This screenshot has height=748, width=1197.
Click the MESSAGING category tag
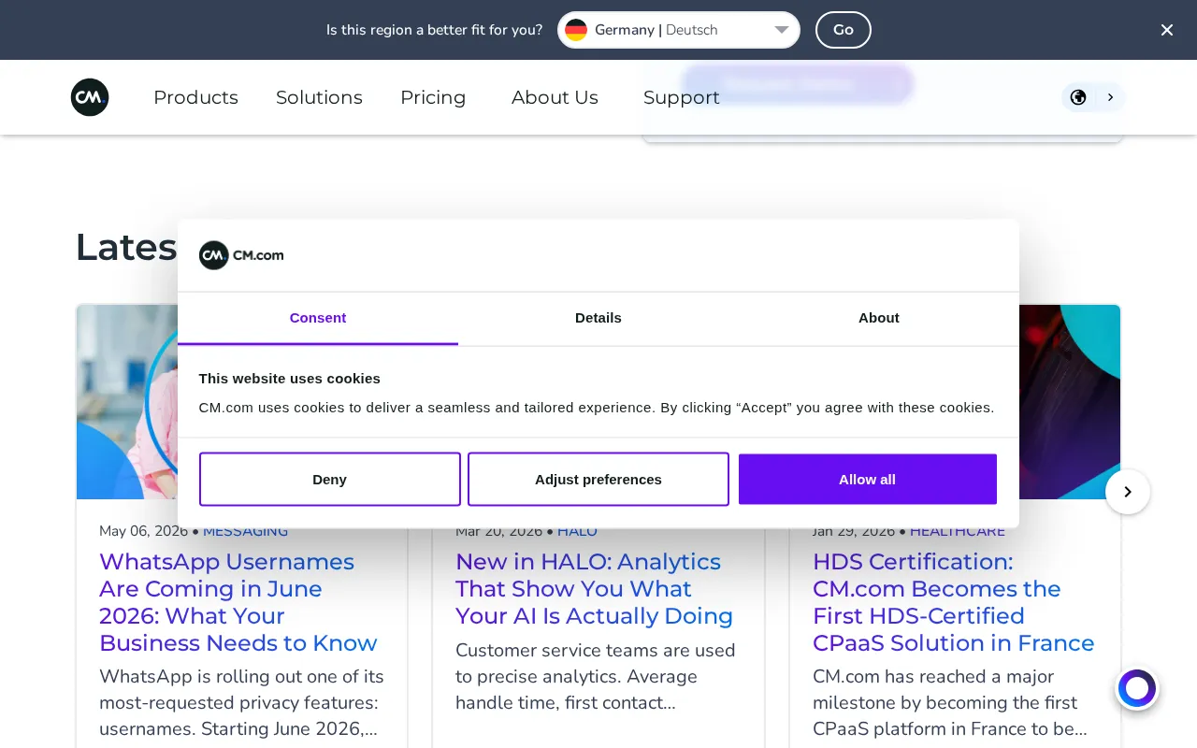tap(245, 531)
